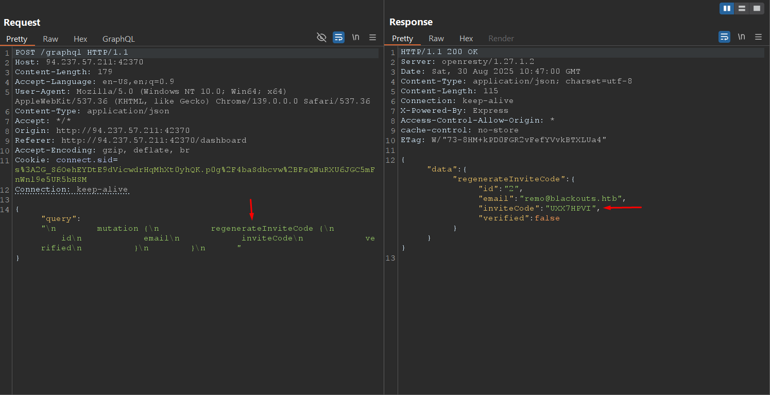Switch to Response Hex tab

tap(466, 39)
